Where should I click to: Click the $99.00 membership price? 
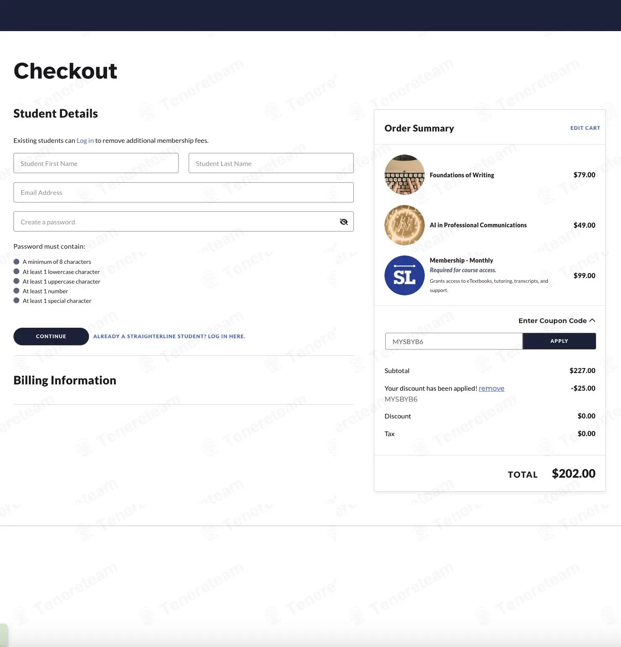584,276
